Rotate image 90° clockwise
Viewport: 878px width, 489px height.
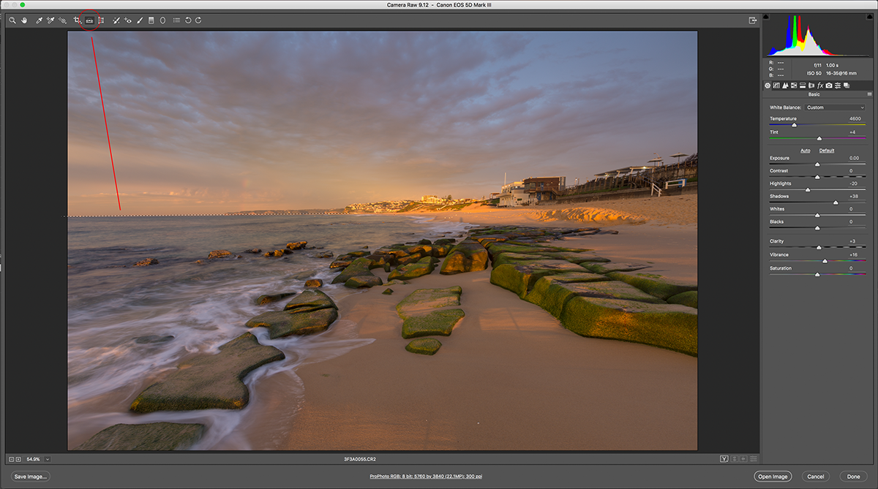[x=198, y=20]
